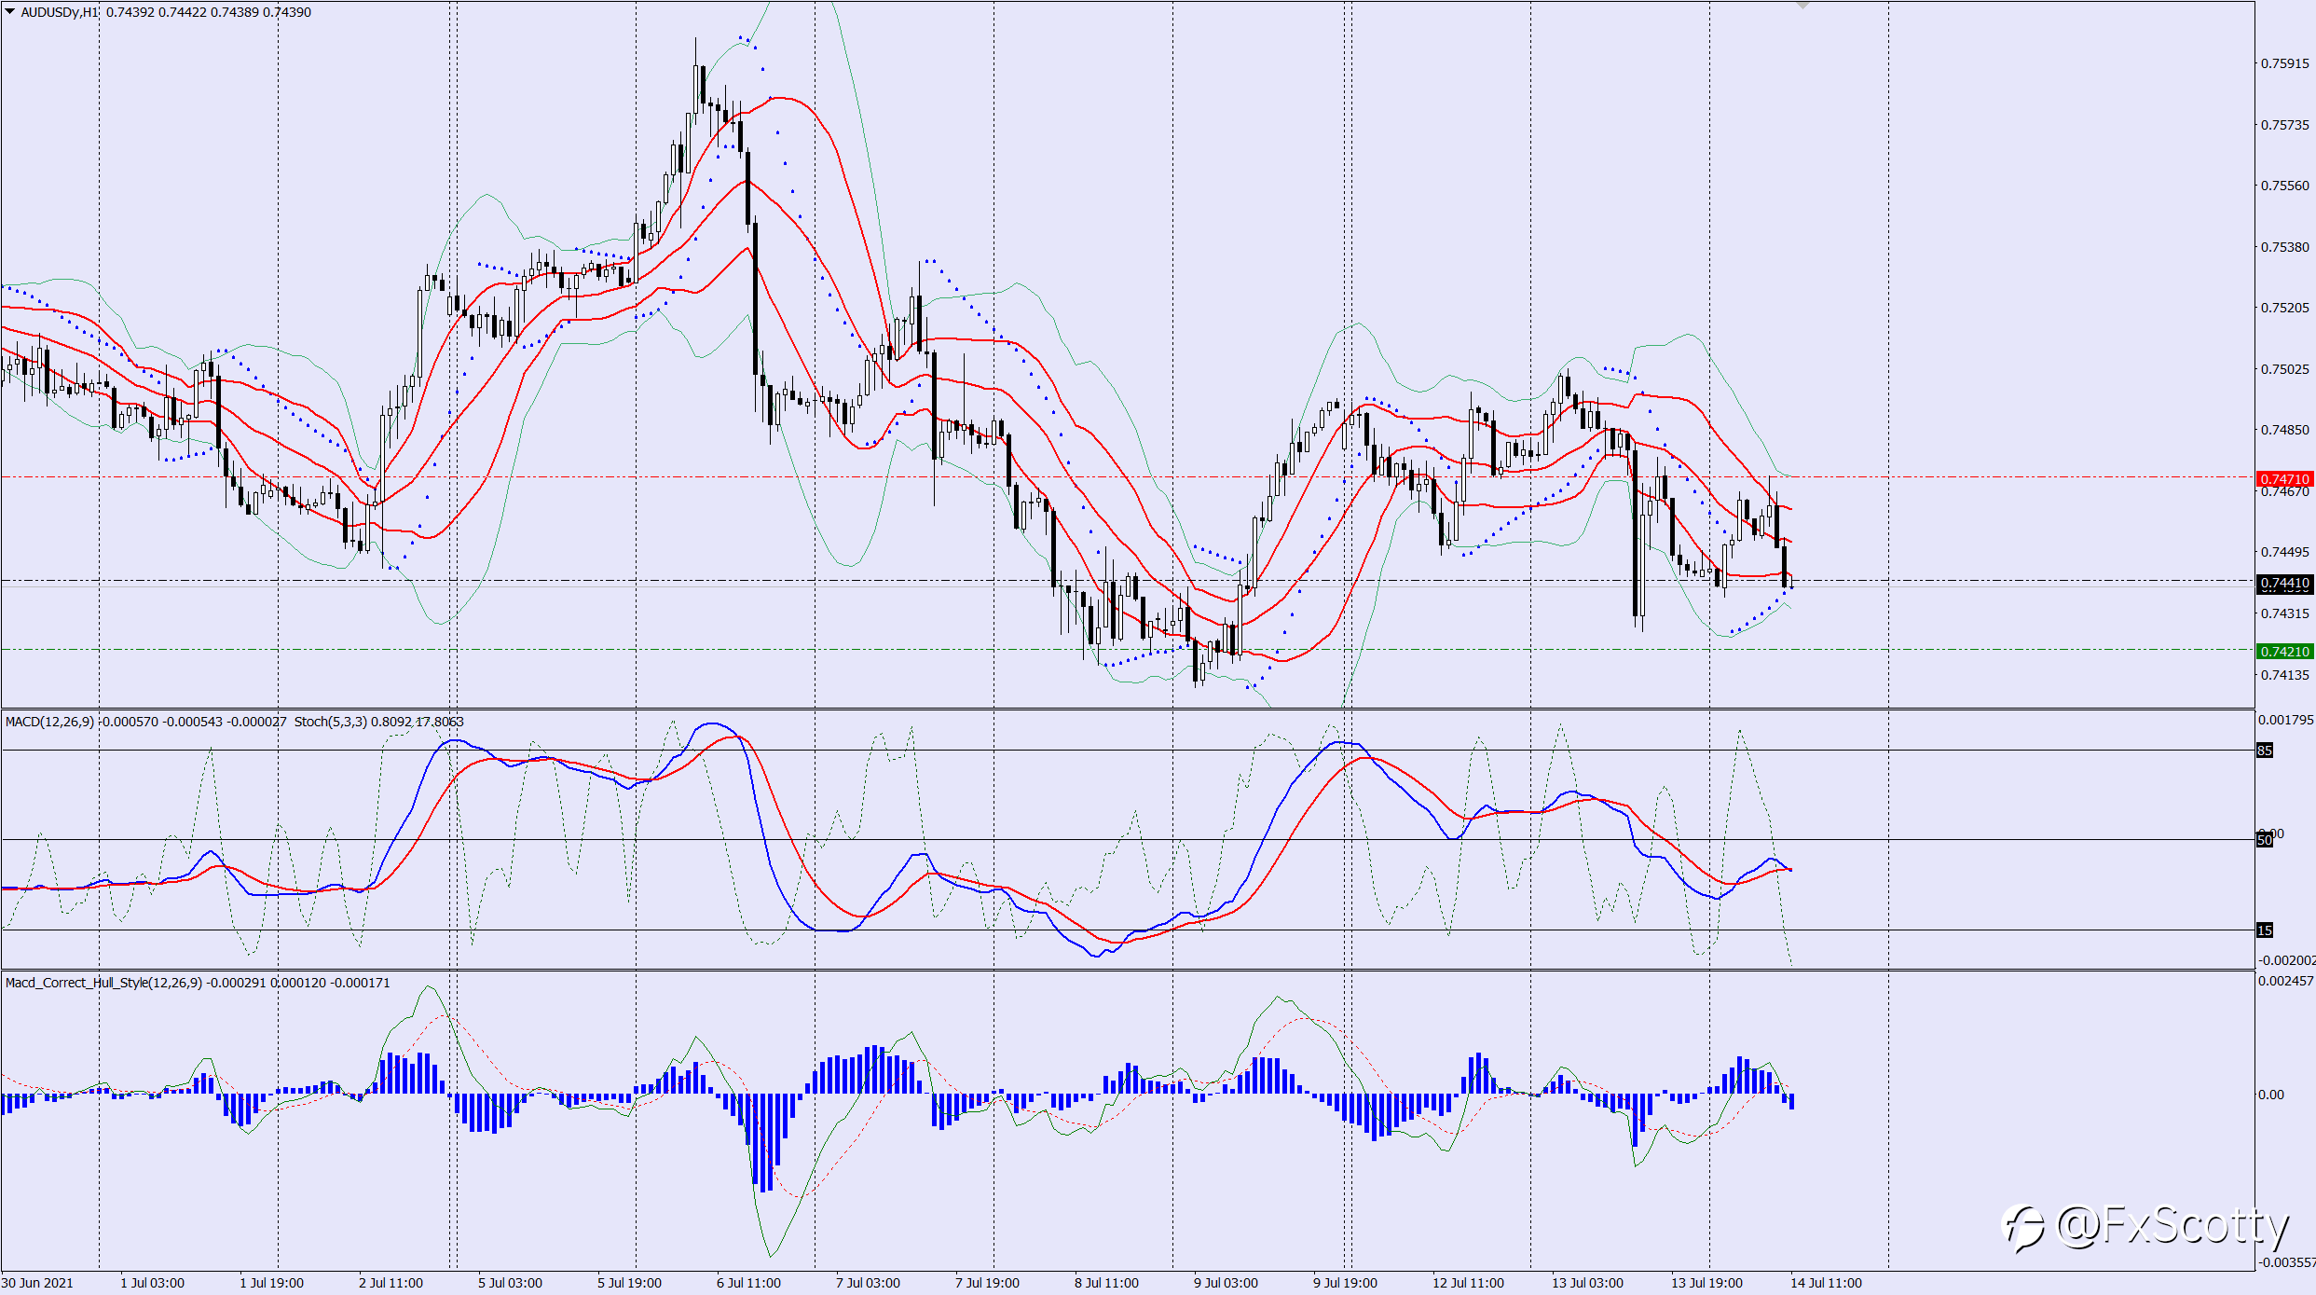Click the 0.002457 scale value in bottom panel

coord(2286,981)
